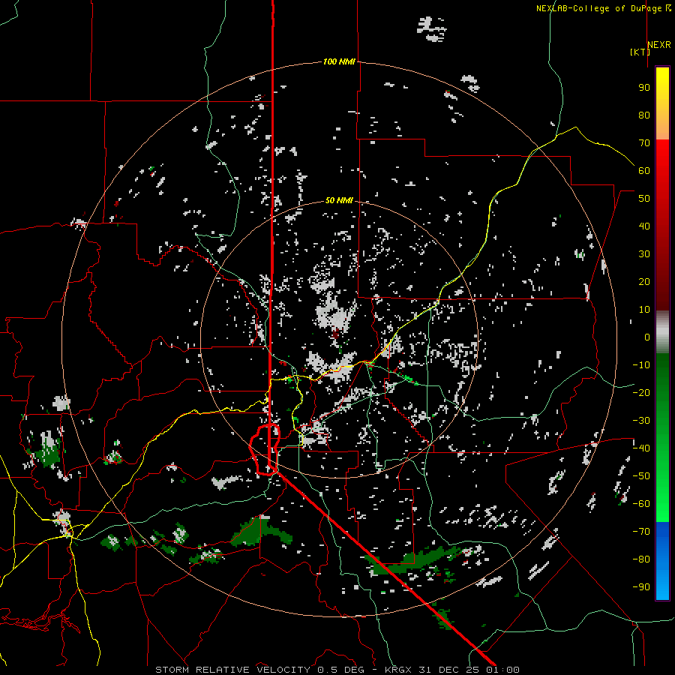Click the -50 knot legend value
Screen dimensions: 675x675
(x=641, y=476)
